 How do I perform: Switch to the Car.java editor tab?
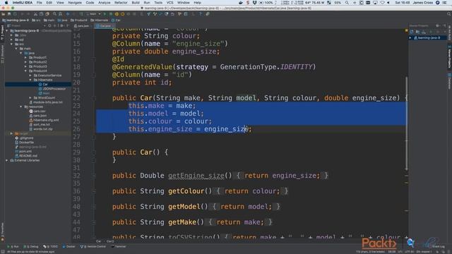point(105,26)
